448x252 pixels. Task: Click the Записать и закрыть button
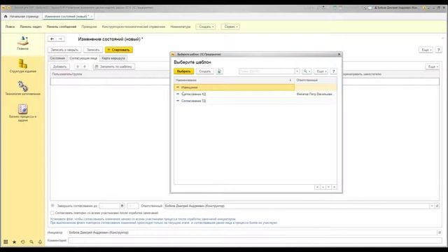(64, 50)
